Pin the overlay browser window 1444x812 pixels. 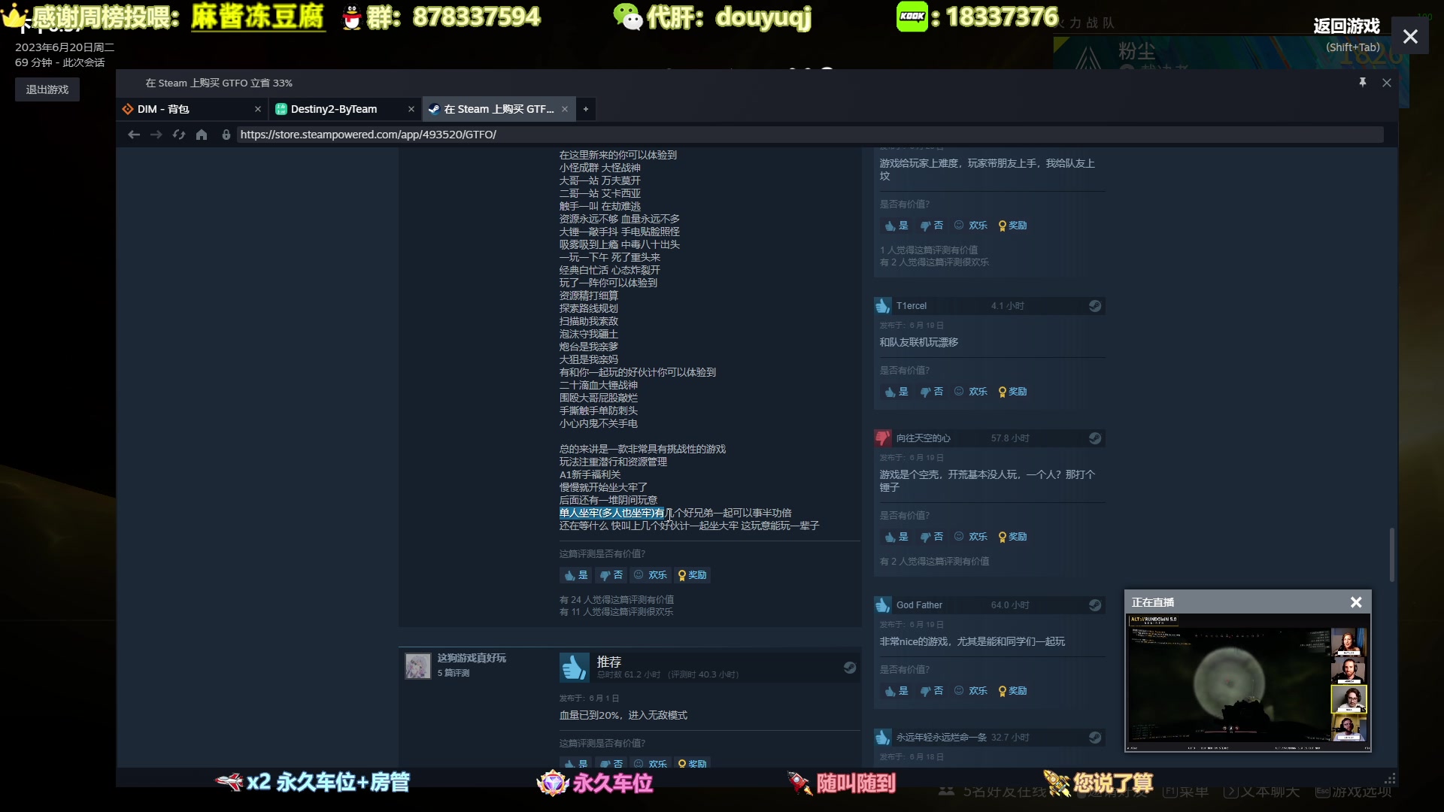(1363, 83)
